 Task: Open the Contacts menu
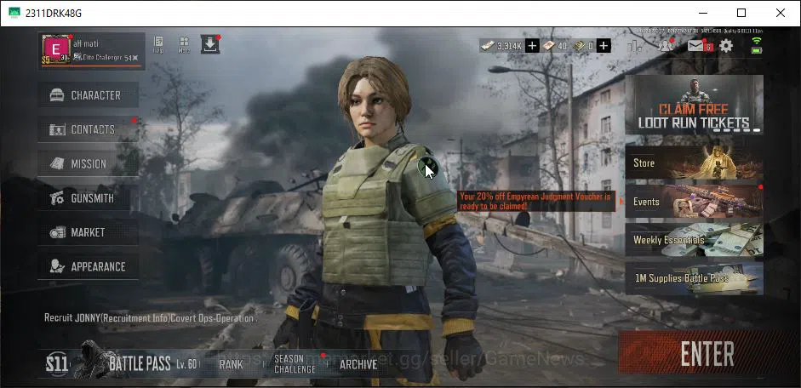(x=88, y=129)
